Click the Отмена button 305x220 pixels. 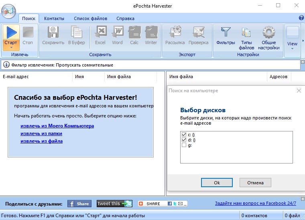pyautogui.click(x=255, y=182)
